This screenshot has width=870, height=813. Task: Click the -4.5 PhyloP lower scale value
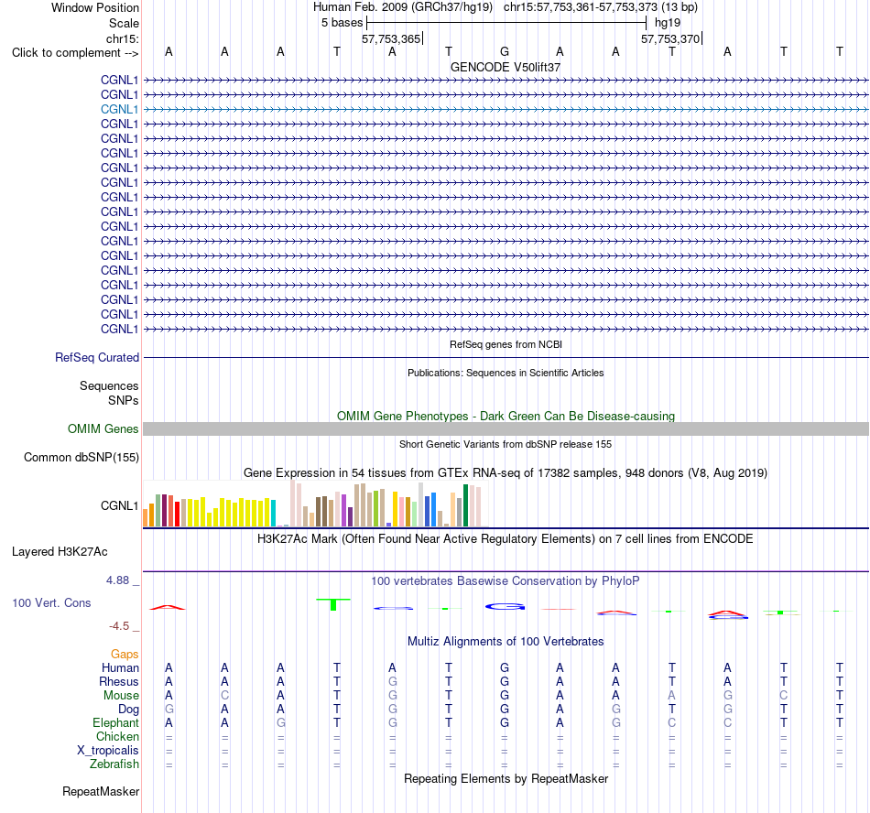click(119, 626)
